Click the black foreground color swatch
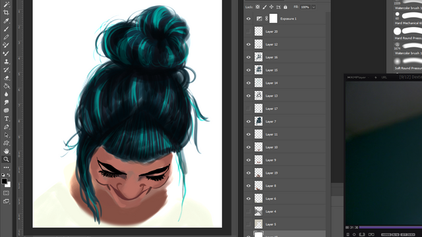 (x=5, y=182)
